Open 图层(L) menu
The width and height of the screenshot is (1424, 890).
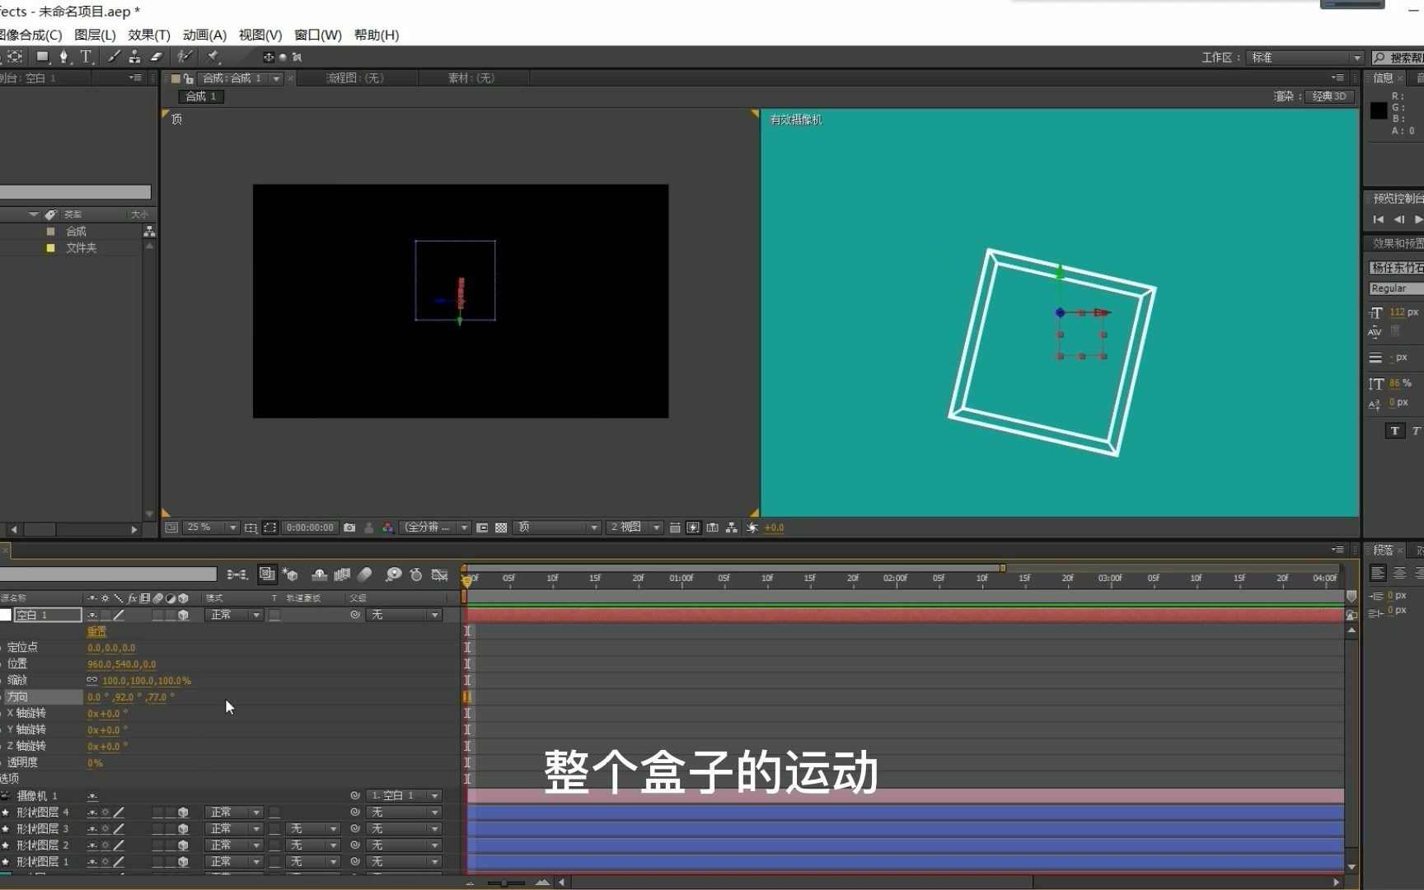[95, 35]
